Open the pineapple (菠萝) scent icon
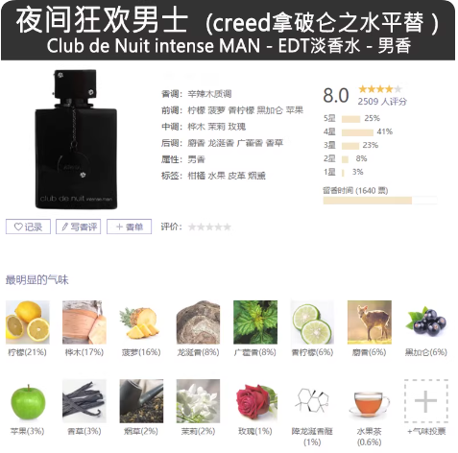This screenshot has height=453, width=458. tap(141, 322)
